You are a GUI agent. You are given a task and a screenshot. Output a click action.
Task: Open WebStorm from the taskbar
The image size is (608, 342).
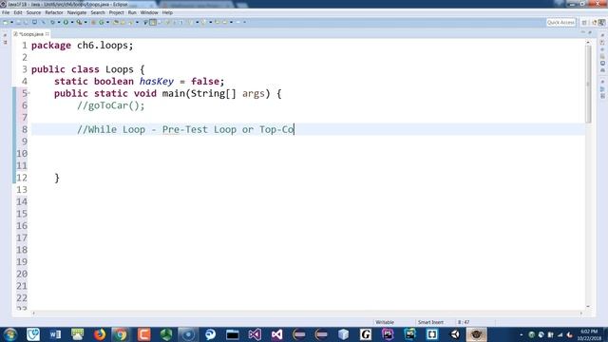click(409, 334)
